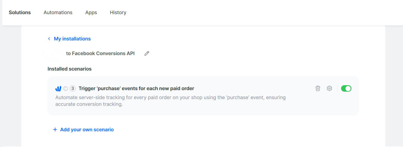This screenshot has height=147, width=403.
Task: Click the Installed scenarios heading
Action: point(69,69)
